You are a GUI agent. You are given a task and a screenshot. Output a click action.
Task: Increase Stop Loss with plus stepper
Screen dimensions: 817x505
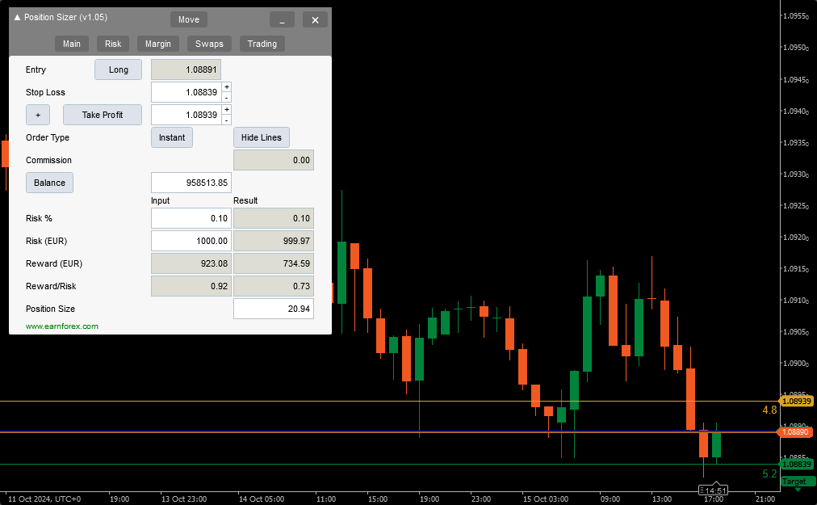(226, 87)
